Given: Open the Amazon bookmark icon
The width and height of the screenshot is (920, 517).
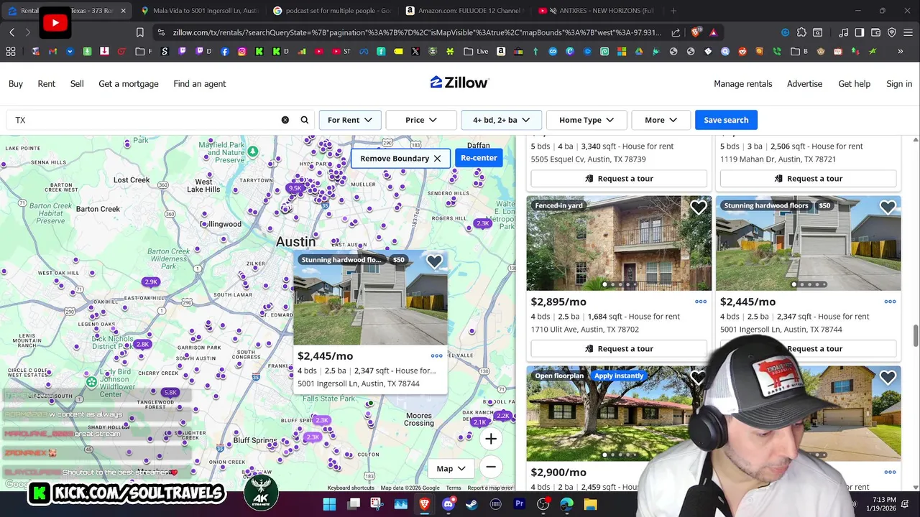Looking at the screenshot, I should (501, 52).
